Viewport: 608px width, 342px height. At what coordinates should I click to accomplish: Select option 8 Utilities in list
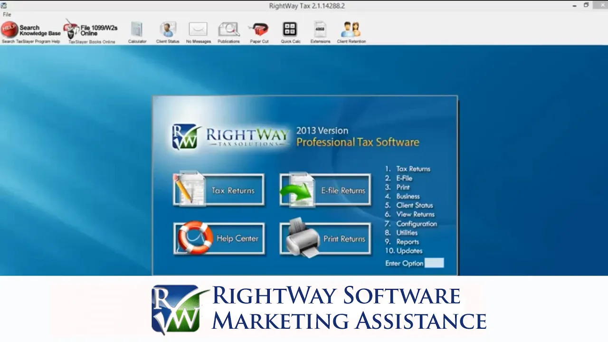point(401,233)
